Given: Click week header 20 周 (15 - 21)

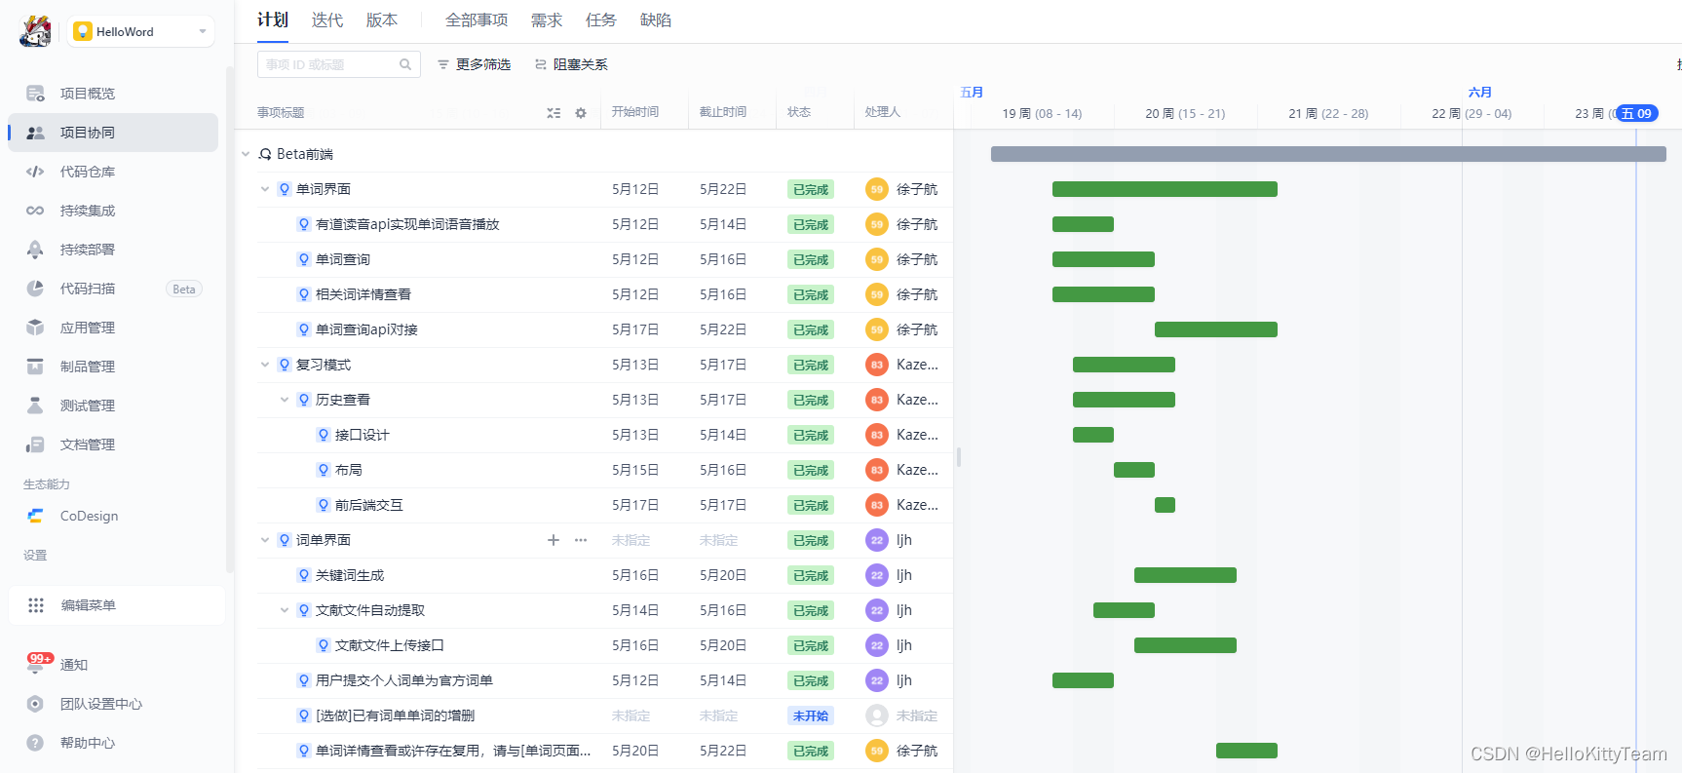Looking at the screenshot, I should pyautogui.click(x=1185, y=114).
